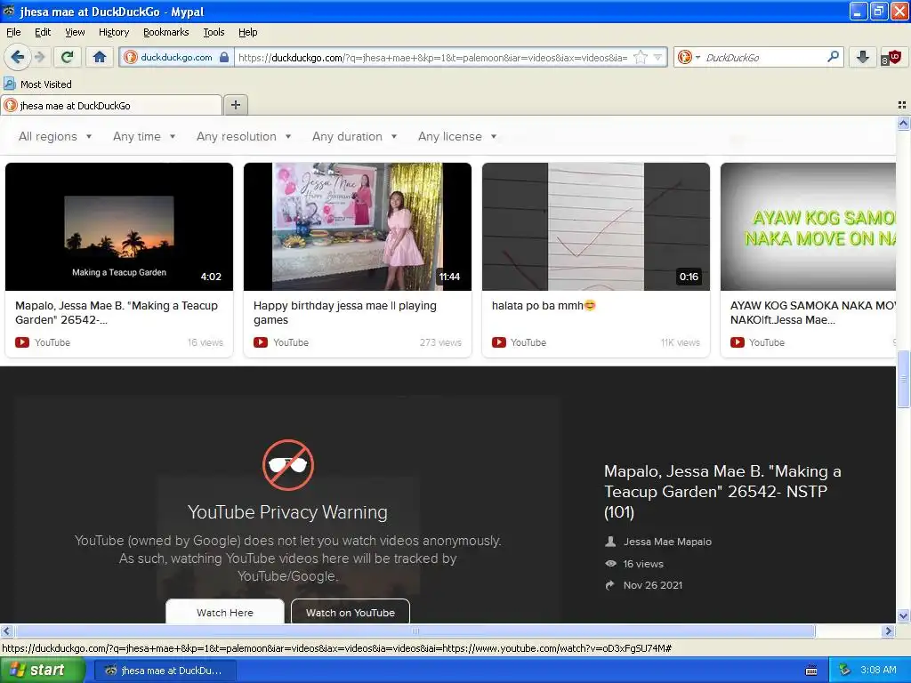This screenshot has height=683, width=911.
Task: Click the Nov 26 2021 publish date
Action: [x=652, y=585]
